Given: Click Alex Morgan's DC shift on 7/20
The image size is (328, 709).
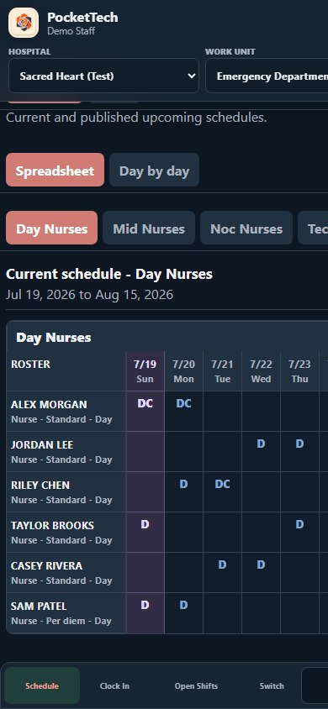Looking at the screenshot, I should point(183,403).
